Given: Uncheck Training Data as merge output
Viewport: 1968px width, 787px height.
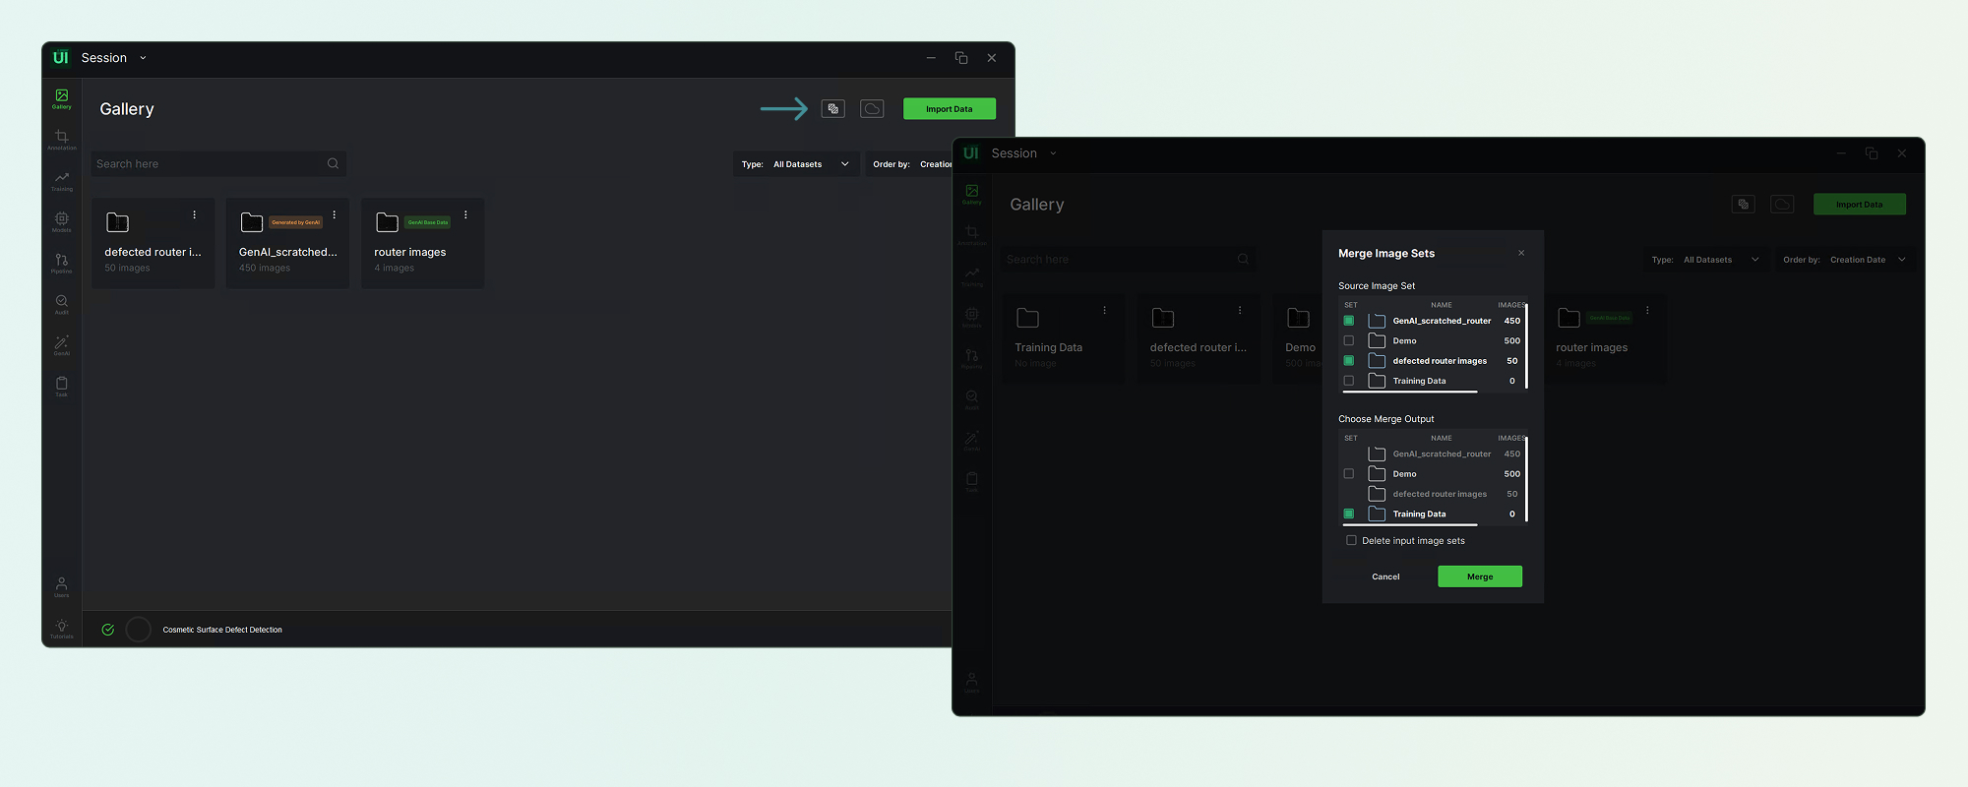Looking at the screenshot, I should click(1349, 514).
